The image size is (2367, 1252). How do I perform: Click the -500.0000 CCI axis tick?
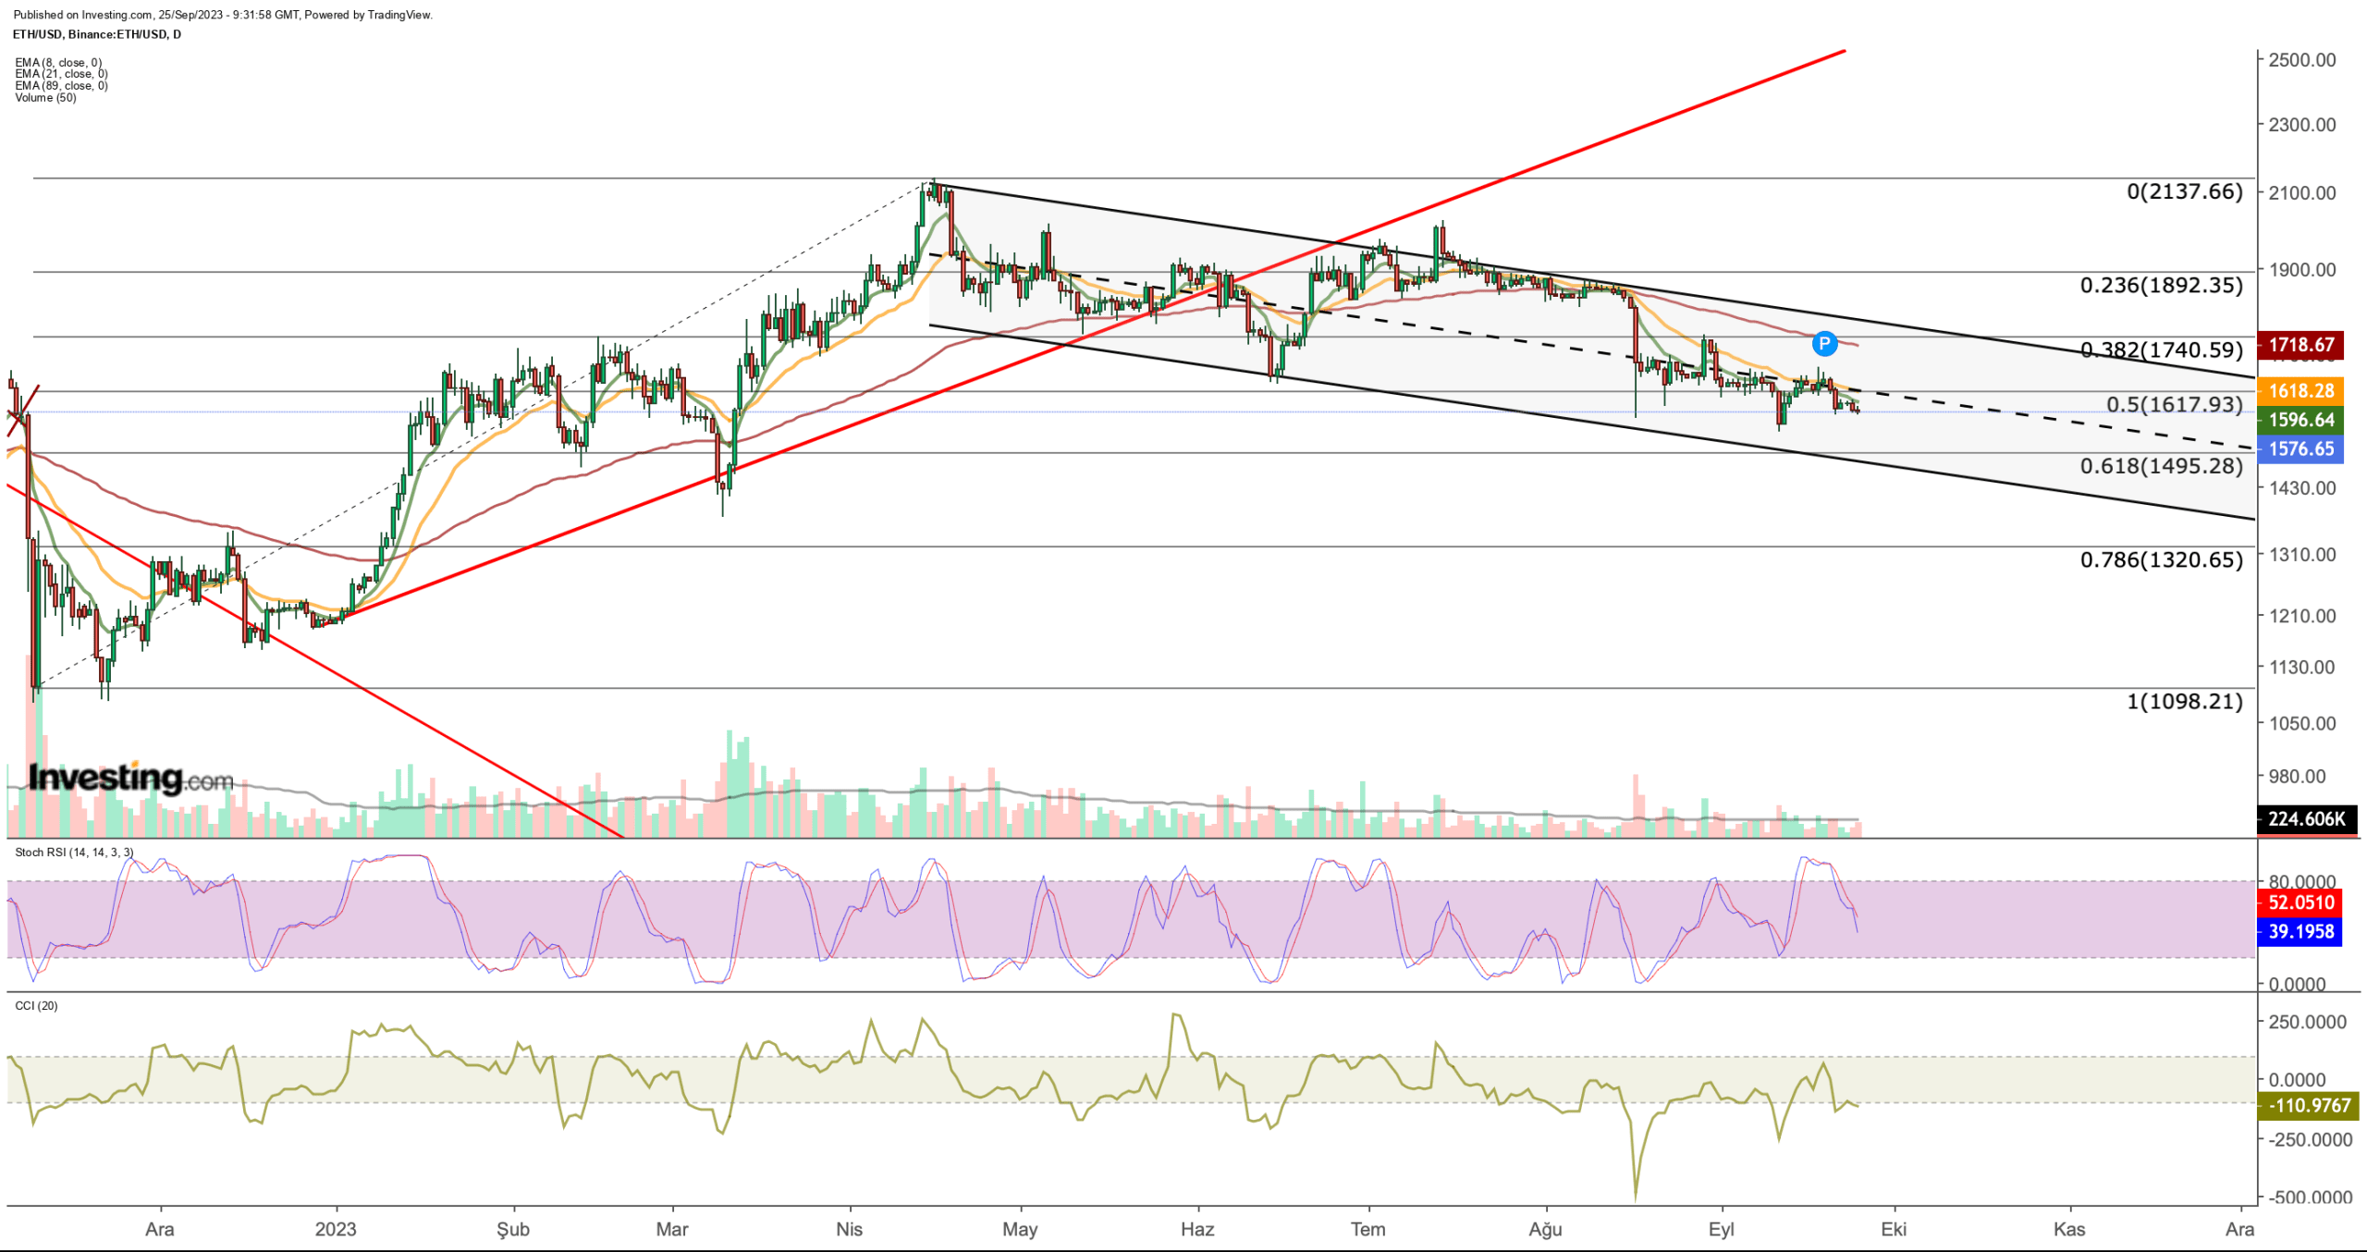tap(2310, 1197)
